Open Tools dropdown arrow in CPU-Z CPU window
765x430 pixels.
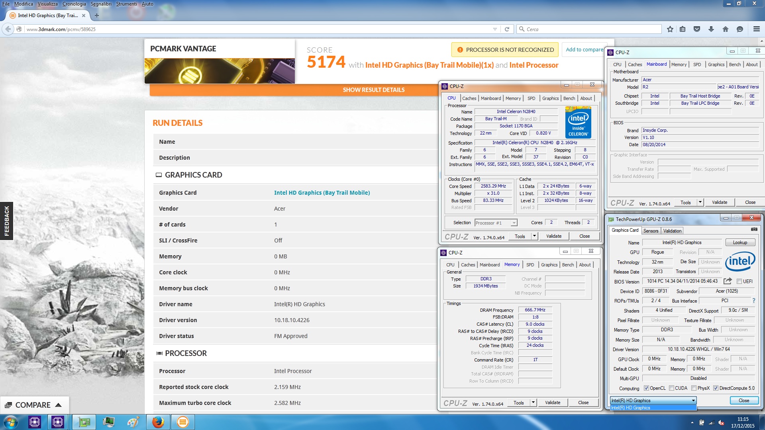(x=534, y=236)
